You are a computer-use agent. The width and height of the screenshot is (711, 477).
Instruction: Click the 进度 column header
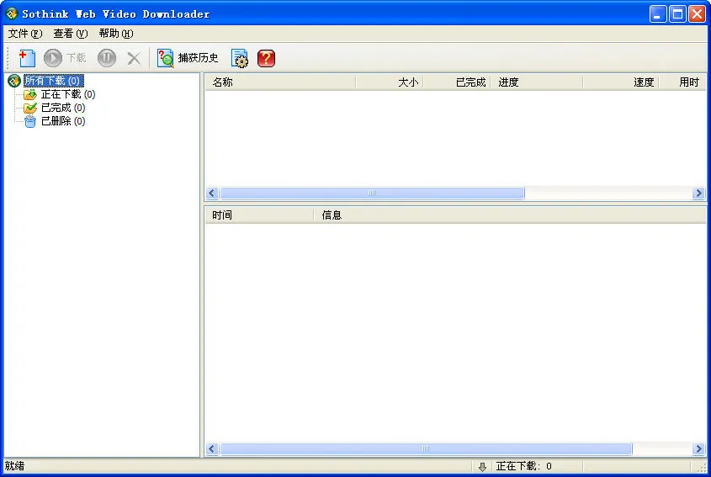pos(537,82)
